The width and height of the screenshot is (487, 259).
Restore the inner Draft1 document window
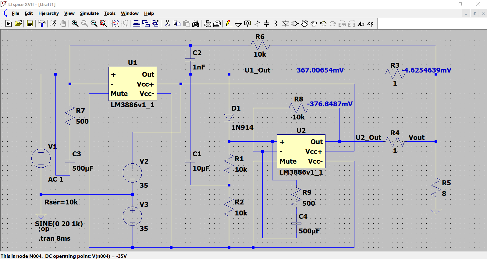tap(475, 13)
